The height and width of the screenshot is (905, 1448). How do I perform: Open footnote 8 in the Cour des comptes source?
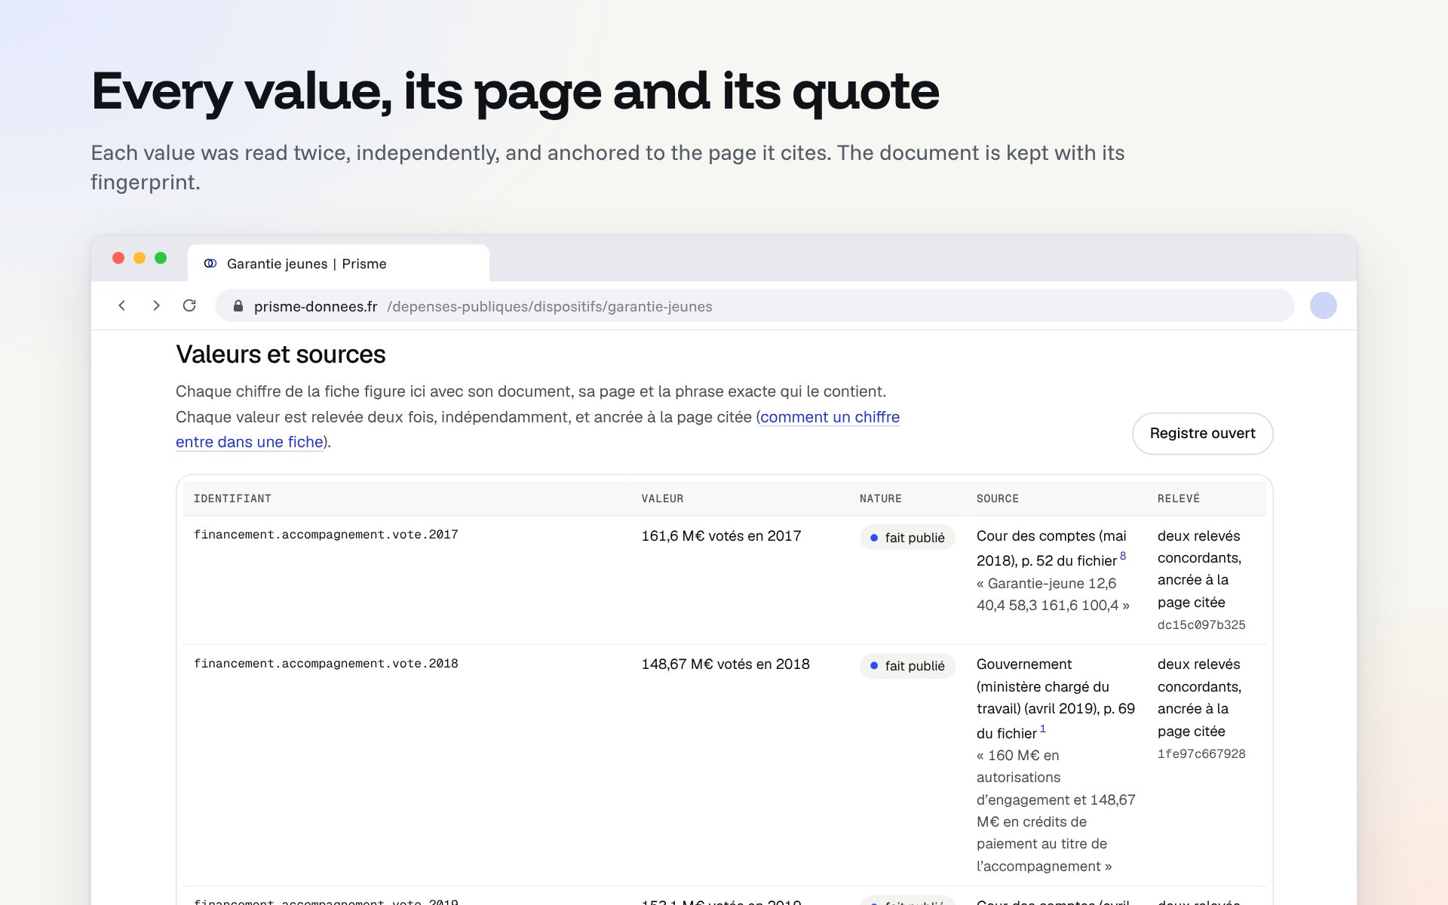click(x=1123, y=556)
